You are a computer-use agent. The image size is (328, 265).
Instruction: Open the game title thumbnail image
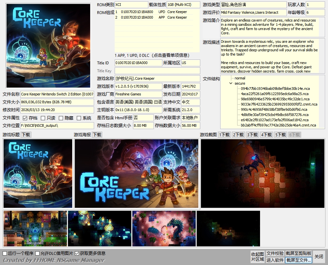(38, 174)
